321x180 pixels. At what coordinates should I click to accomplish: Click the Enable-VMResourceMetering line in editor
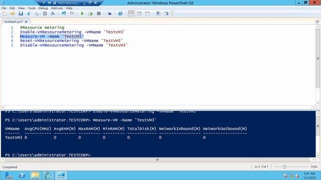pyautogui.click(x=72, y=32)
